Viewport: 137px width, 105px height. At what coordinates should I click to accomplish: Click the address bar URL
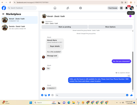(x=33, y=2)
